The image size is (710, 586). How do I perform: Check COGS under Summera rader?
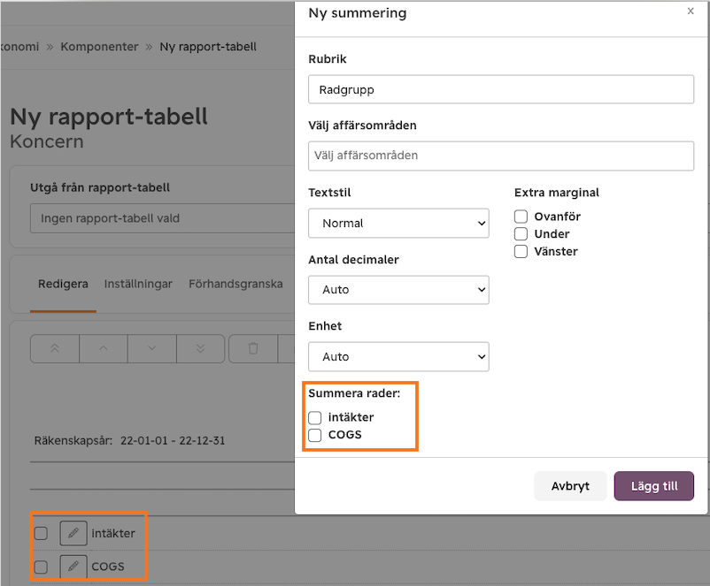coord(314,435)
